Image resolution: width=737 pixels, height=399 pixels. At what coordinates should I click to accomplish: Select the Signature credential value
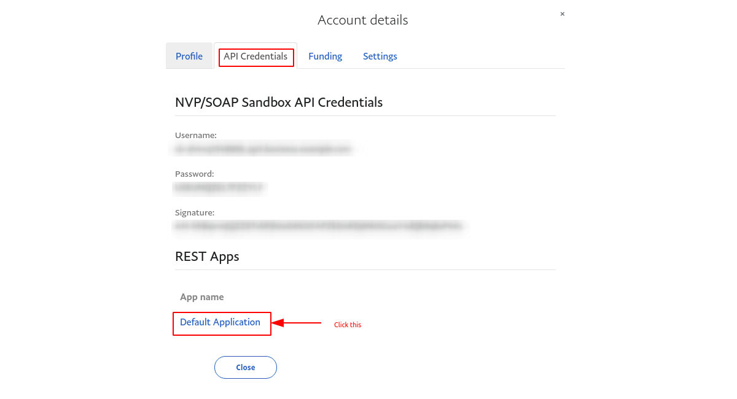click(318, 226)
